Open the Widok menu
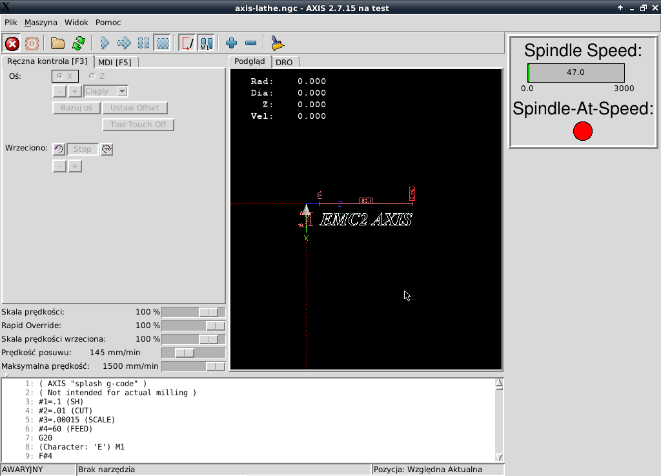 tap(76, 23)
